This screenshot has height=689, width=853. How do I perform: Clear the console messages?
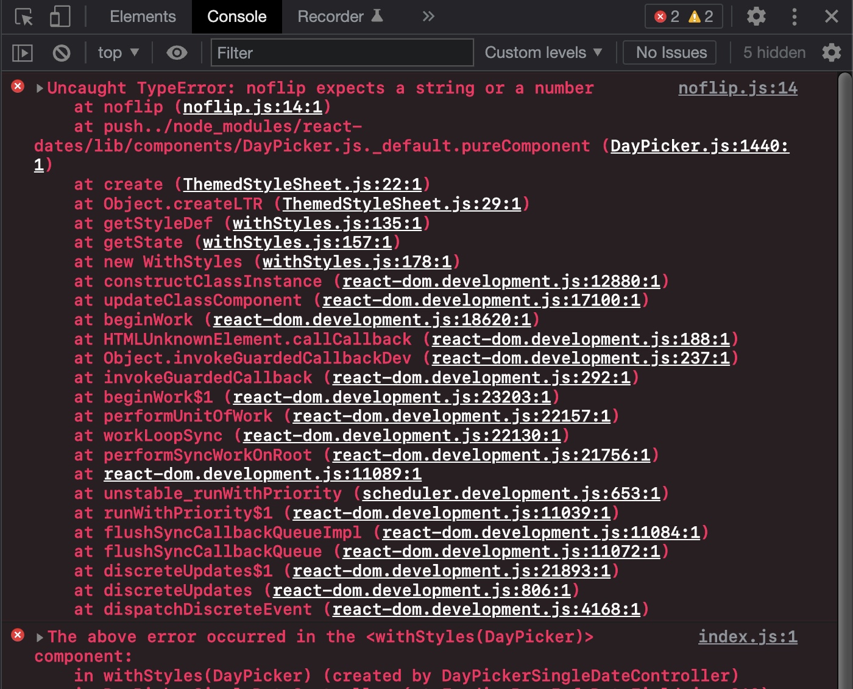pos(61,53)
